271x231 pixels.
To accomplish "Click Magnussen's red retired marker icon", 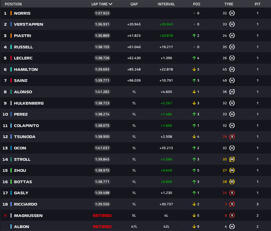I will pos(5,216).
